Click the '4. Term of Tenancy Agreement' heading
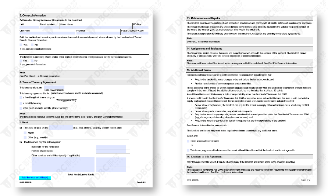The height and width of the screenshot is (196, 328). pos(38,82)
